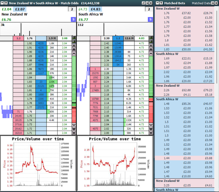Screen dimensions: 219x192
Task: Page down New Zealand W ladder with double chevron
Action: click(74, 129)
